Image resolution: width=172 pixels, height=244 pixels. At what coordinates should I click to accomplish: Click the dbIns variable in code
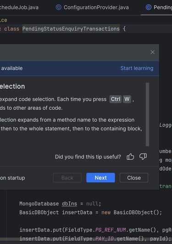coord(69,204)
